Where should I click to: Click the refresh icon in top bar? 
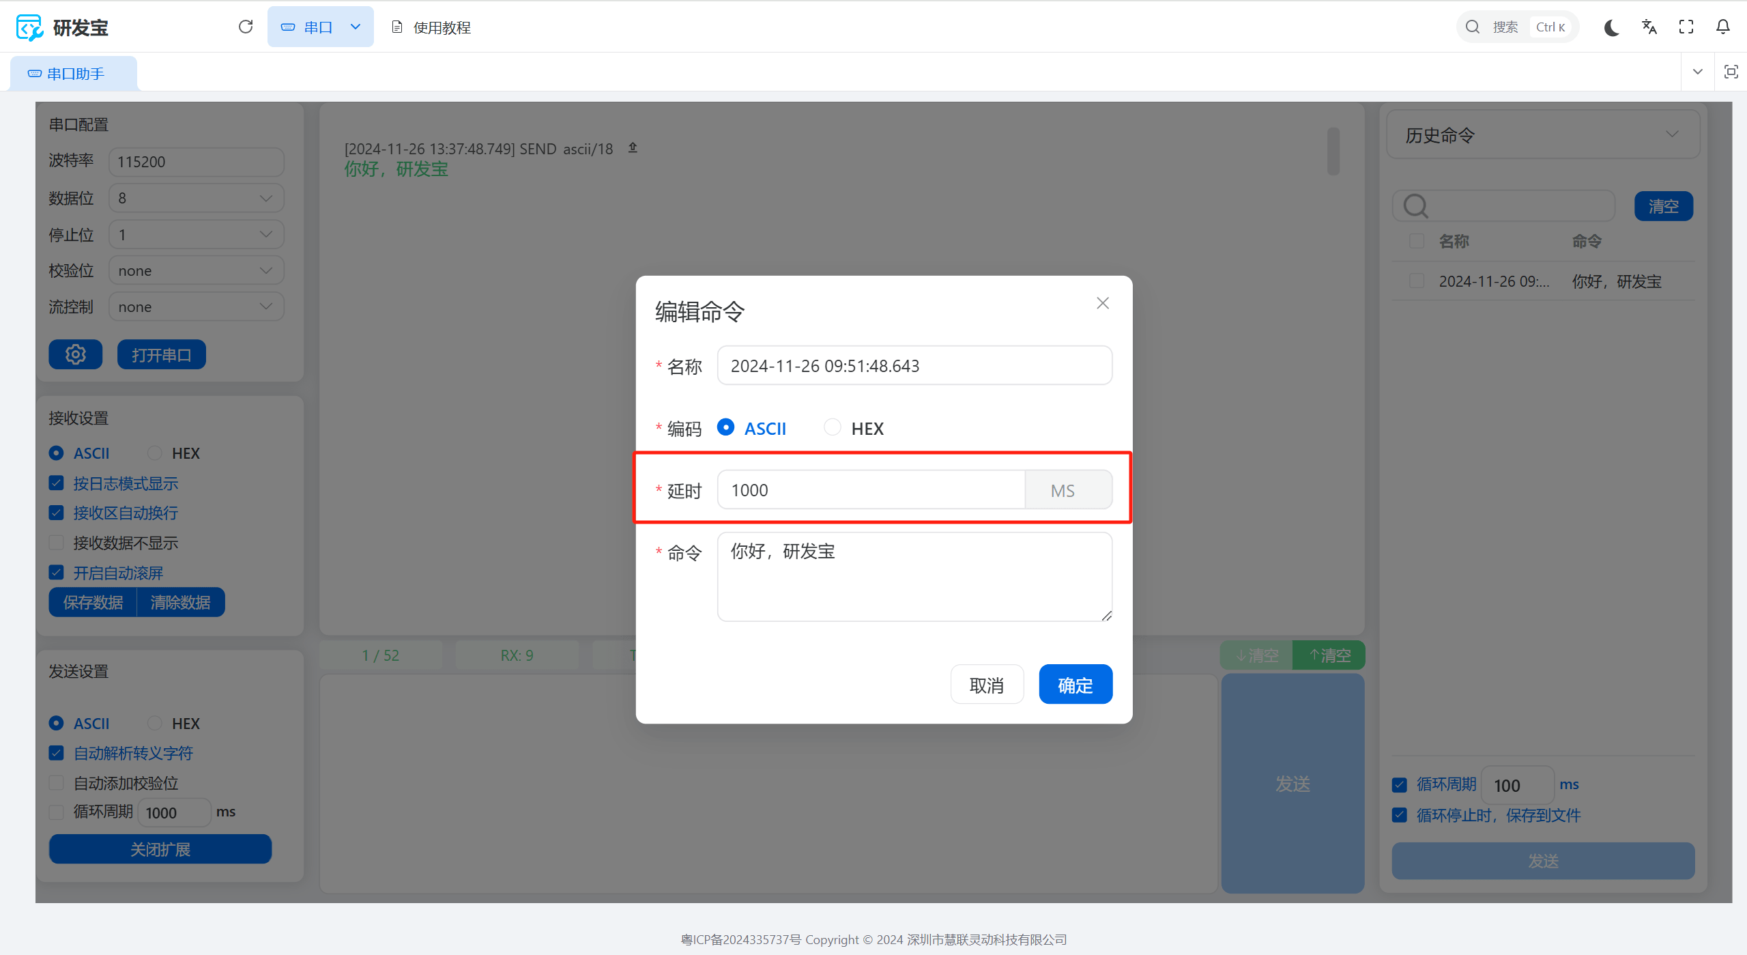coord(246,27)
